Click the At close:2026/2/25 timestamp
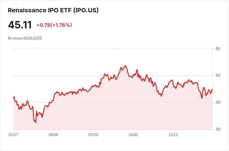The height and width of the screenshot is (151, 229). (x=25, y=38)
